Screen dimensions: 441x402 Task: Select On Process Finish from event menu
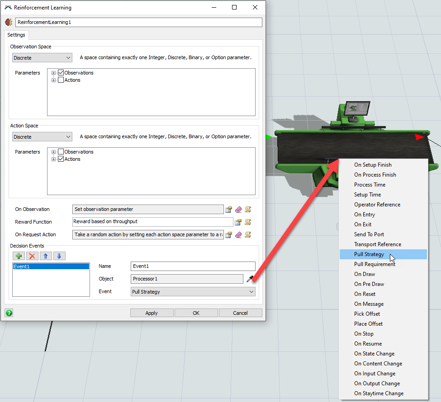pyautogui.click(x=375, y=175)
